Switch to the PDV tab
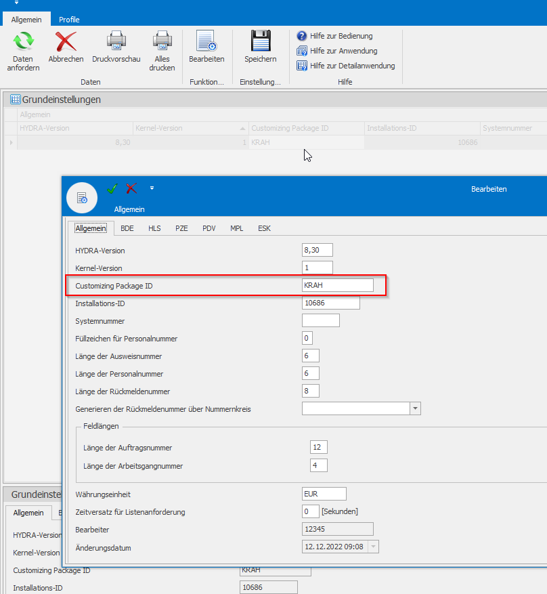This screenshot has width=547, height=594. pos(209,228)
